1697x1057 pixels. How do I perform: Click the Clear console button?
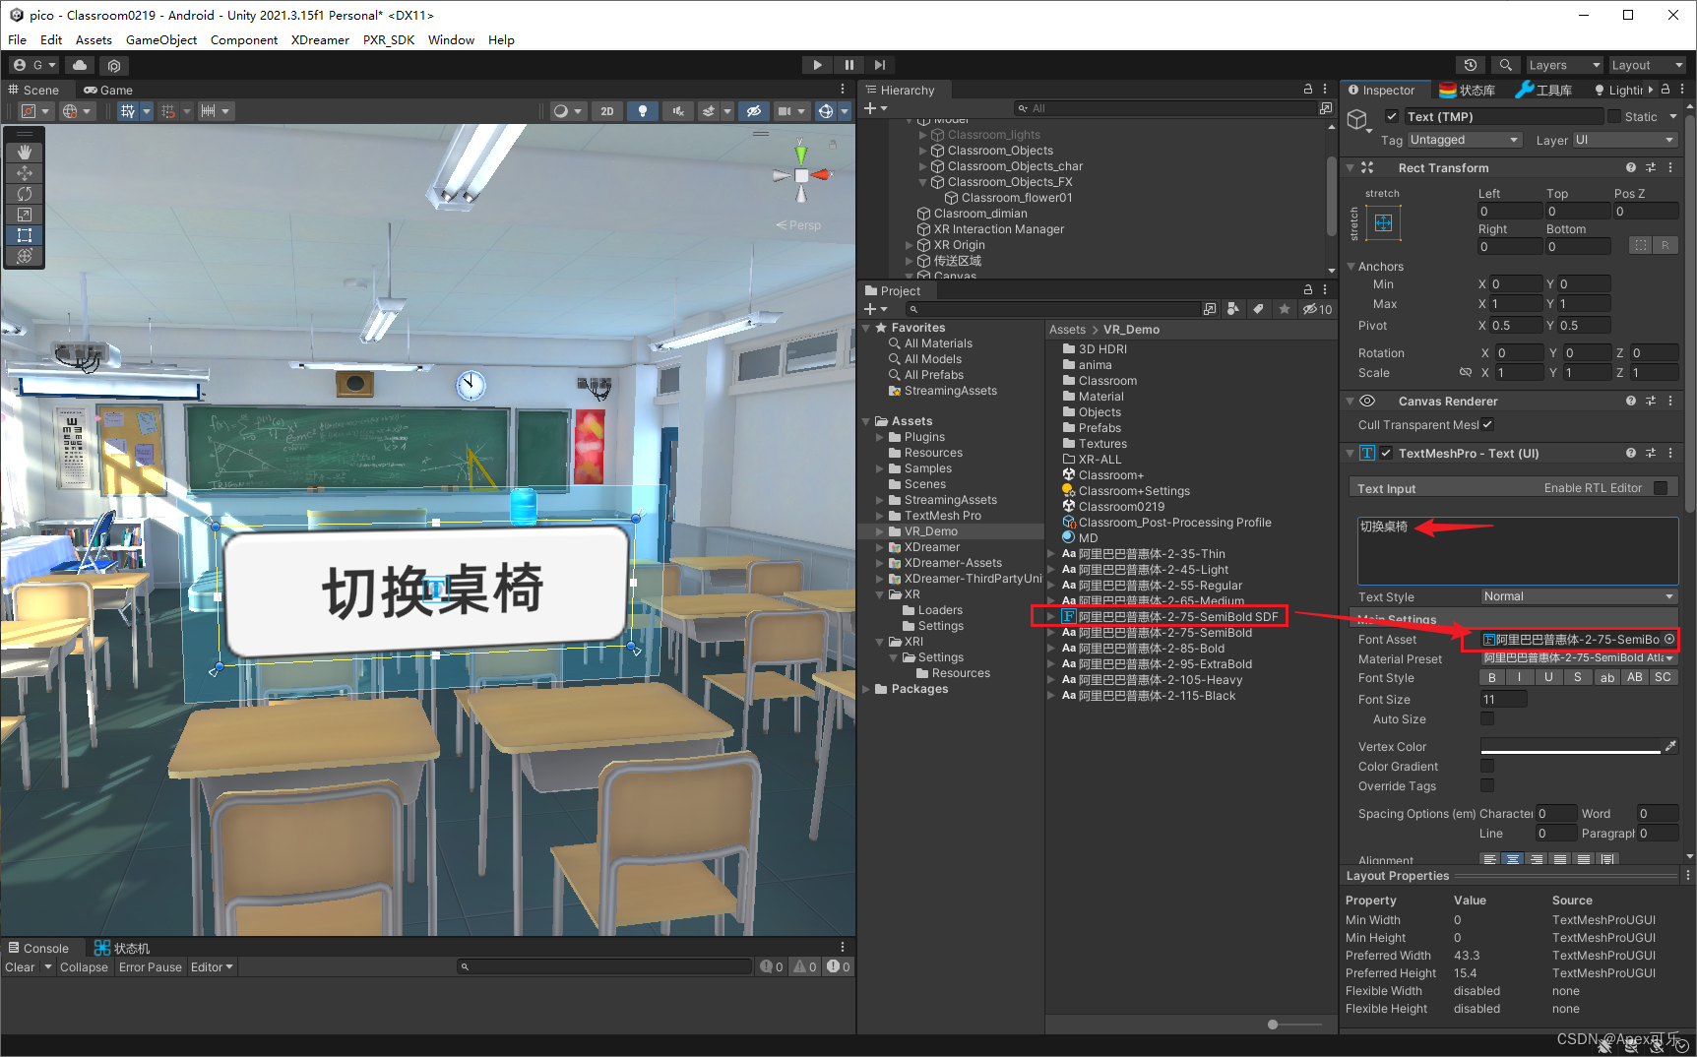click(20, 967)
